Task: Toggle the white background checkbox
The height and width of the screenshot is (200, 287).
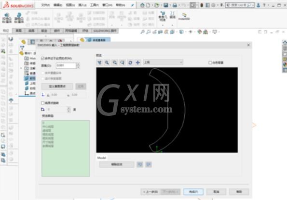Action: point(210,62)
